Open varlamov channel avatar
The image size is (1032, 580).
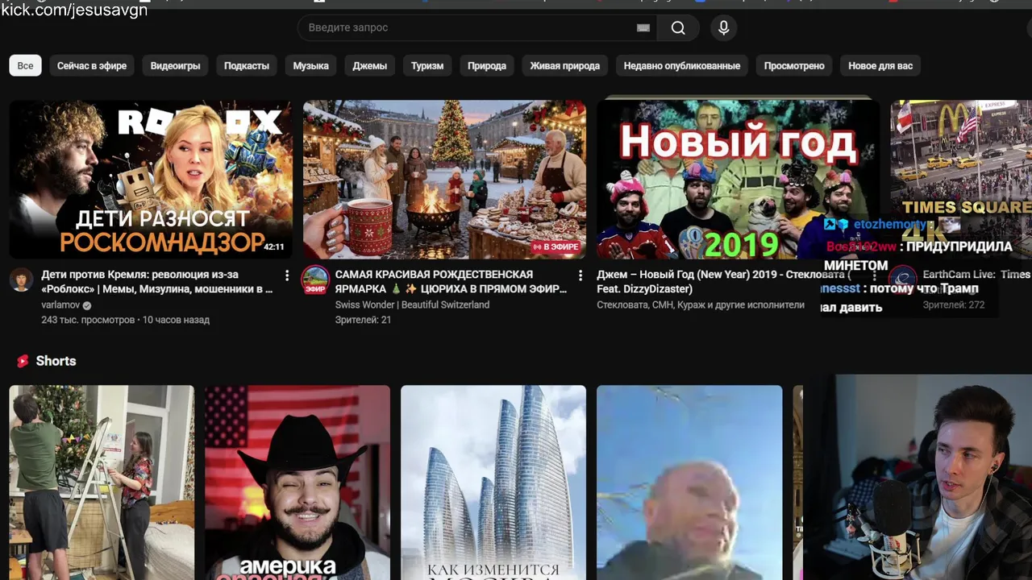[22, 280]
